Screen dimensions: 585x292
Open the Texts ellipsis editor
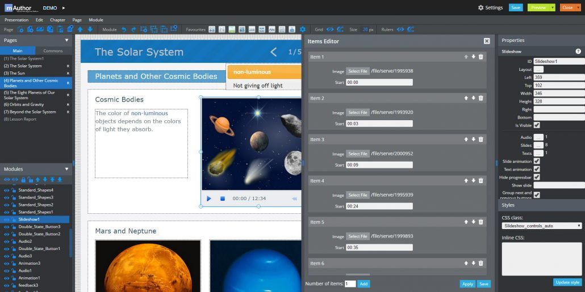click(x=538, y=153)
